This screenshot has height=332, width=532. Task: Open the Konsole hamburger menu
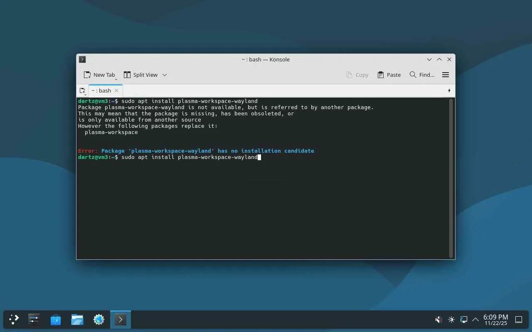(x=446, y=75)
